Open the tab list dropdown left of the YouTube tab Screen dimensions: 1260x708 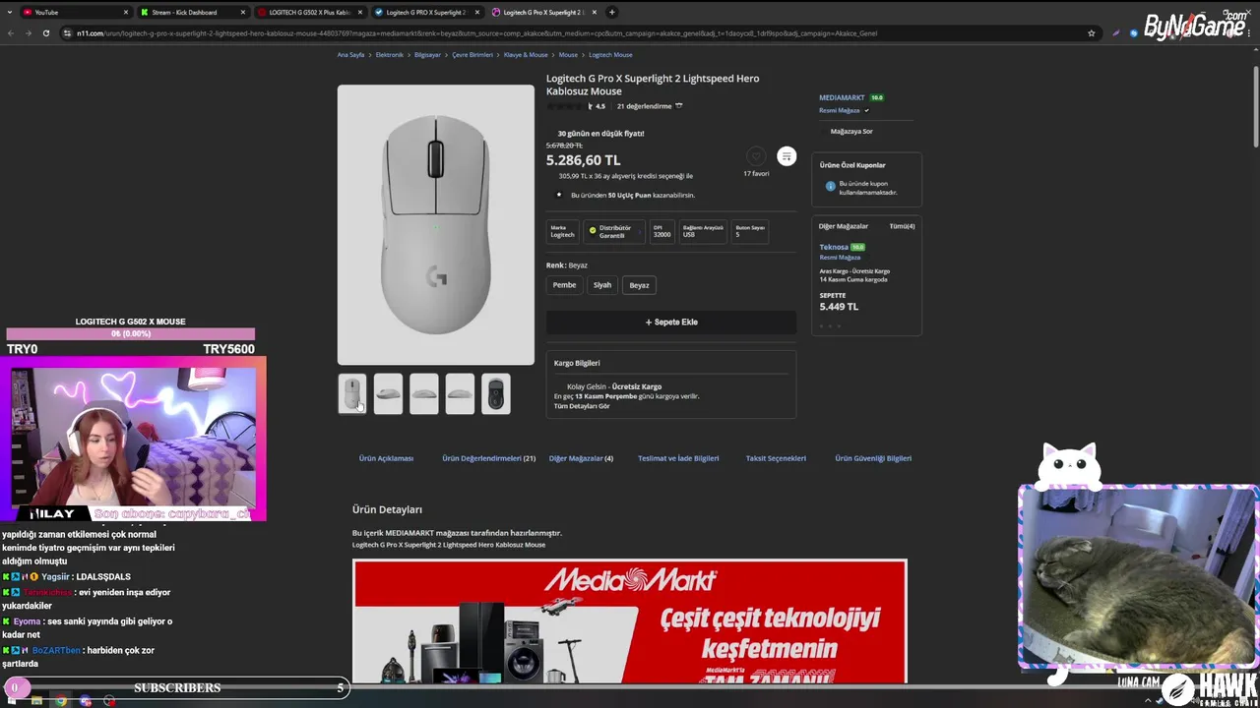tap(9, 12)
